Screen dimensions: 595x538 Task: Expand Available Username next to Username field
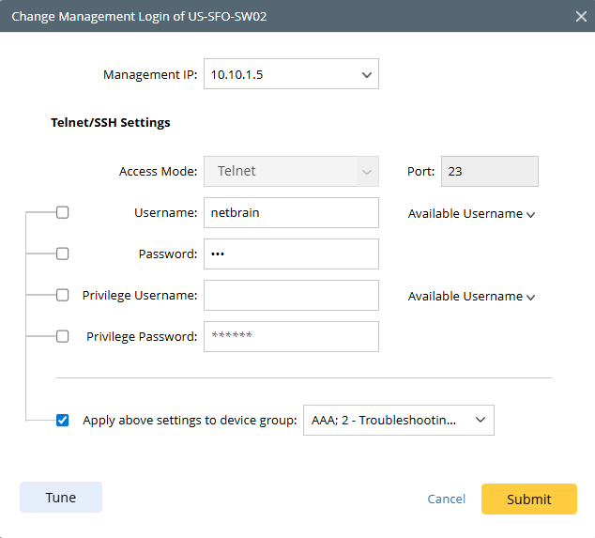pos(471,214)
